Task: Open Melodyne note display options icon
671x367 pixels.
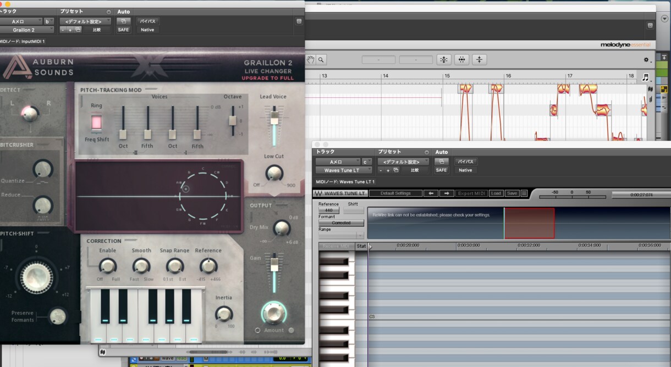Action: 646,77
